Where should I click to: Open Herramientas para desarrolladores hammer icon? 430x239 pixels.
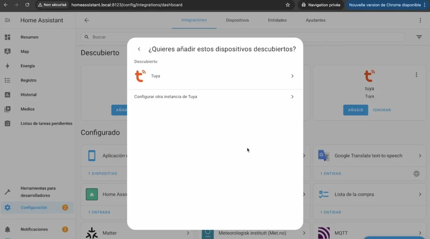click(x=8, y=192)
